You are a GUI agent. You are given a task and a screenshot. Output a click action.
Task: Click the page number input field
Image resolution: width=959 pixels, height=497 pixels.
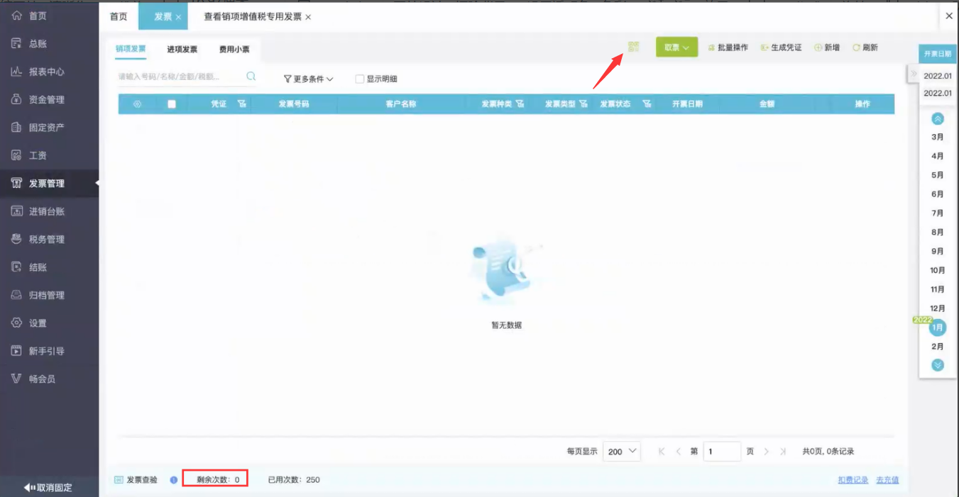pyautogui.click(x=722, y=452)
